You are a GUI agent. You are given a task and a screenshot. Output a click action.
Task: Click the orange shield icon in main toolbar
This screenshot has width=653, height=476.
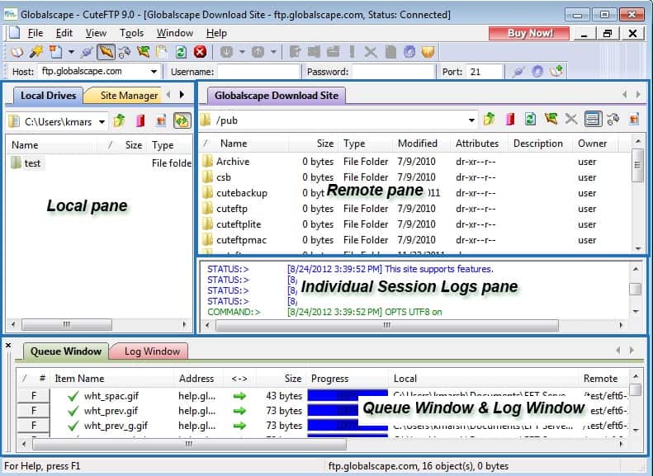coord(428,52)
